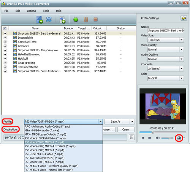Expand the Video Size dropdown
The height and width of the screenshot is (172, 190).
(x=181, y=40)
